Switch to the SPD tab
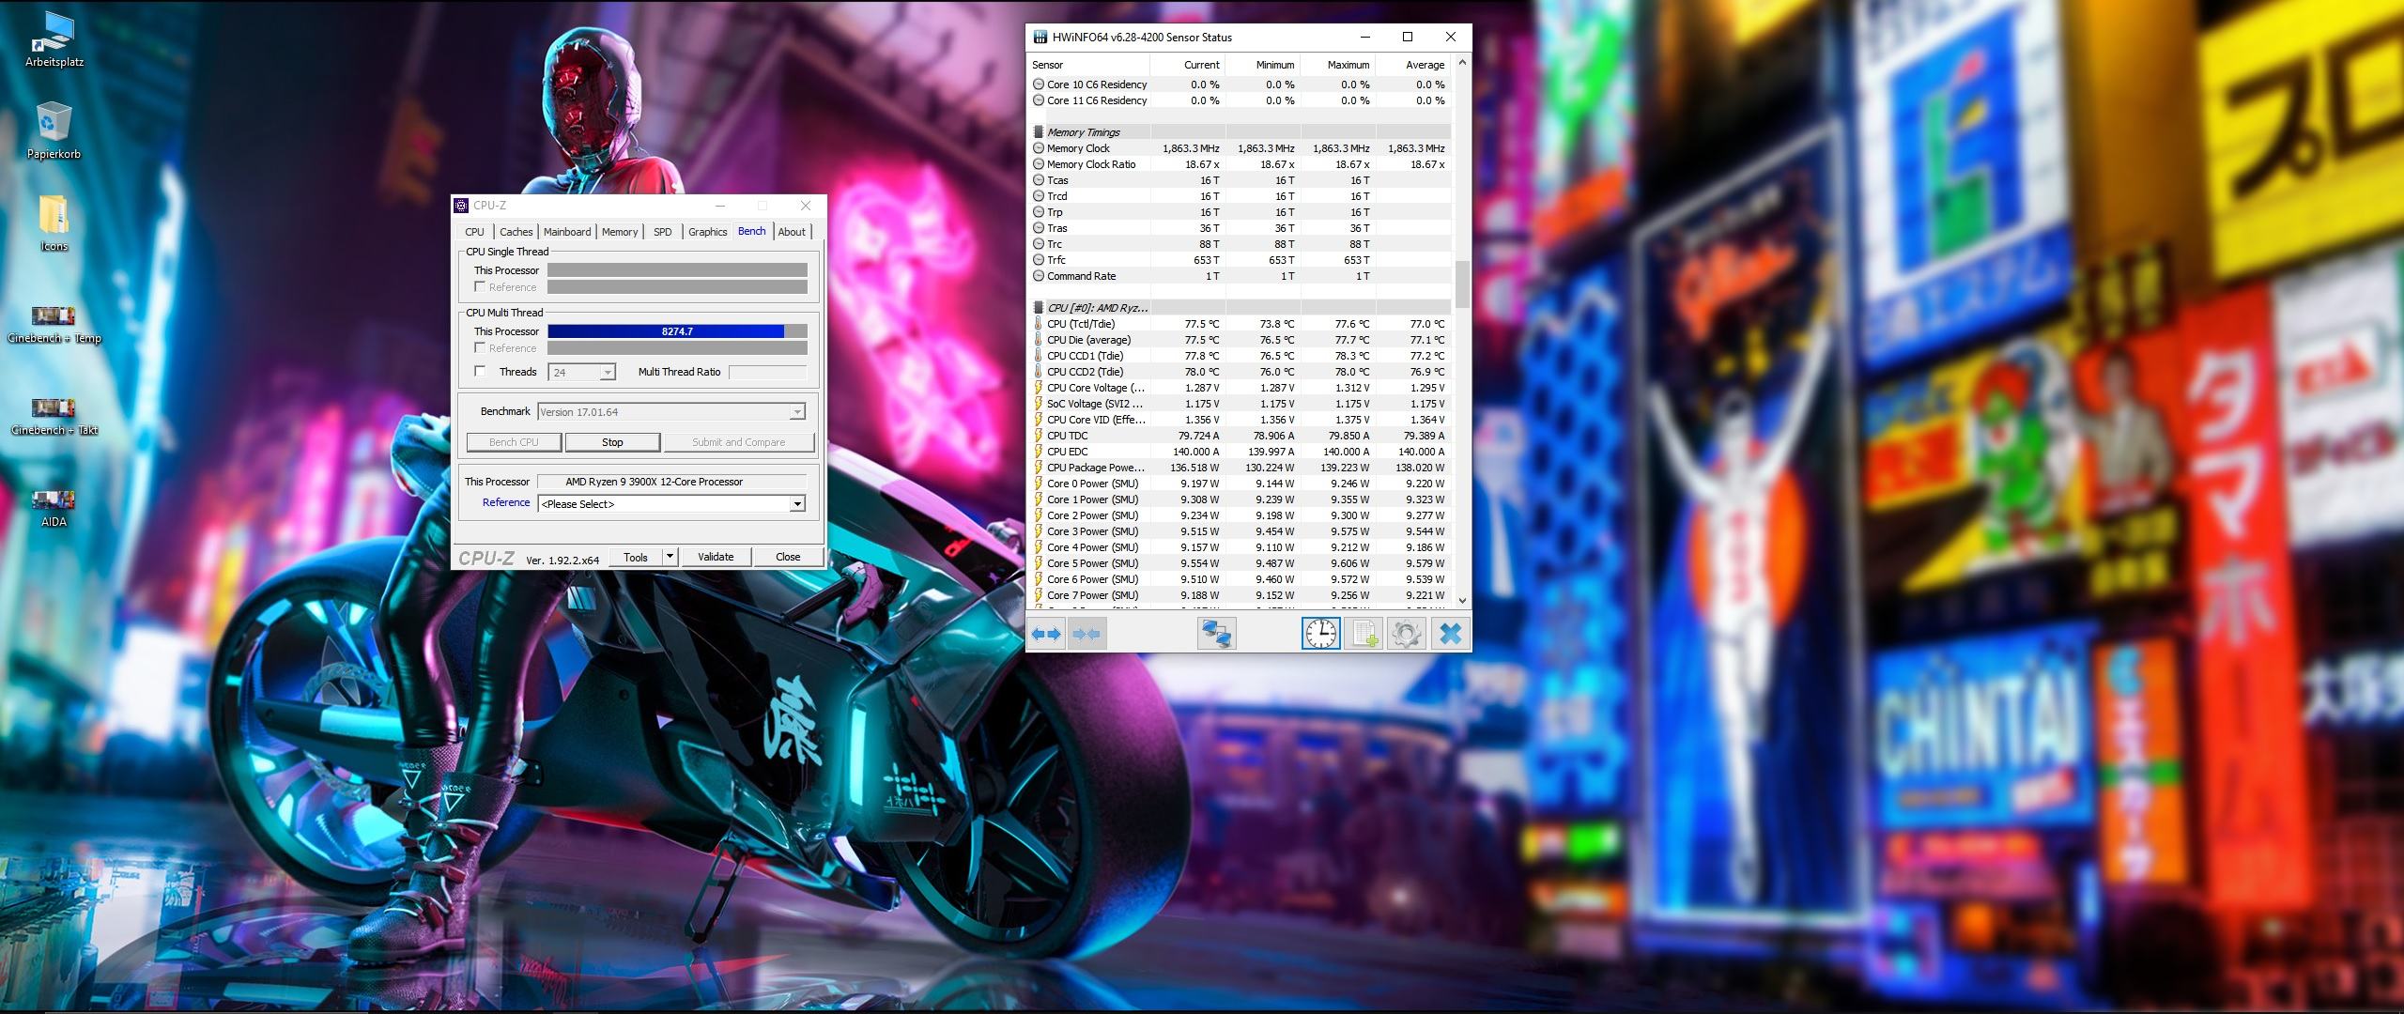The height and width of the screenshot is (1014, 2404). (663, 232)
